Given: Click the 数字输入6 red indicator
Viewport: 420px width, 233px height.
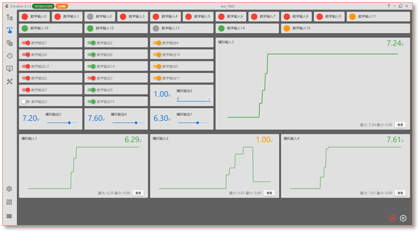Looking at the screenshot, I should click(221, 17).
